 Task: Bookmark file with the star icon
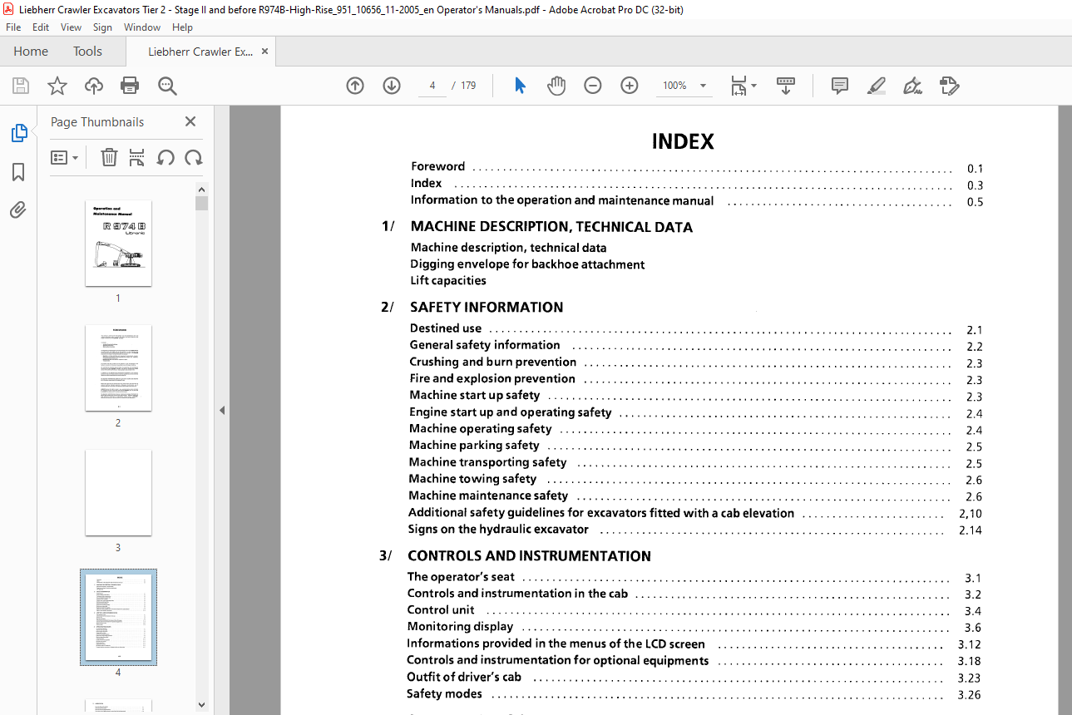pyautogui.click(x=57, y=86)
